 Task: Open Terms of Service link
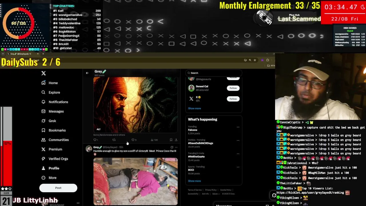pos(195,190)
